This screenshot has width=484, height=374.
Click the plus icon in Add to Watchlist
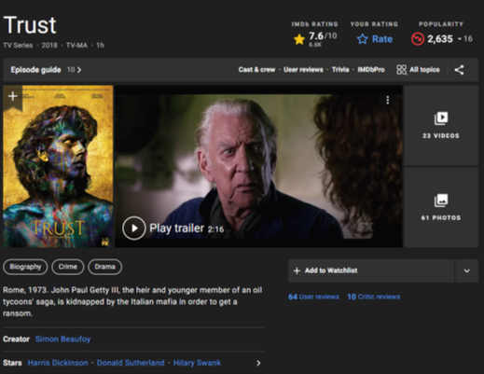point(297,270)
